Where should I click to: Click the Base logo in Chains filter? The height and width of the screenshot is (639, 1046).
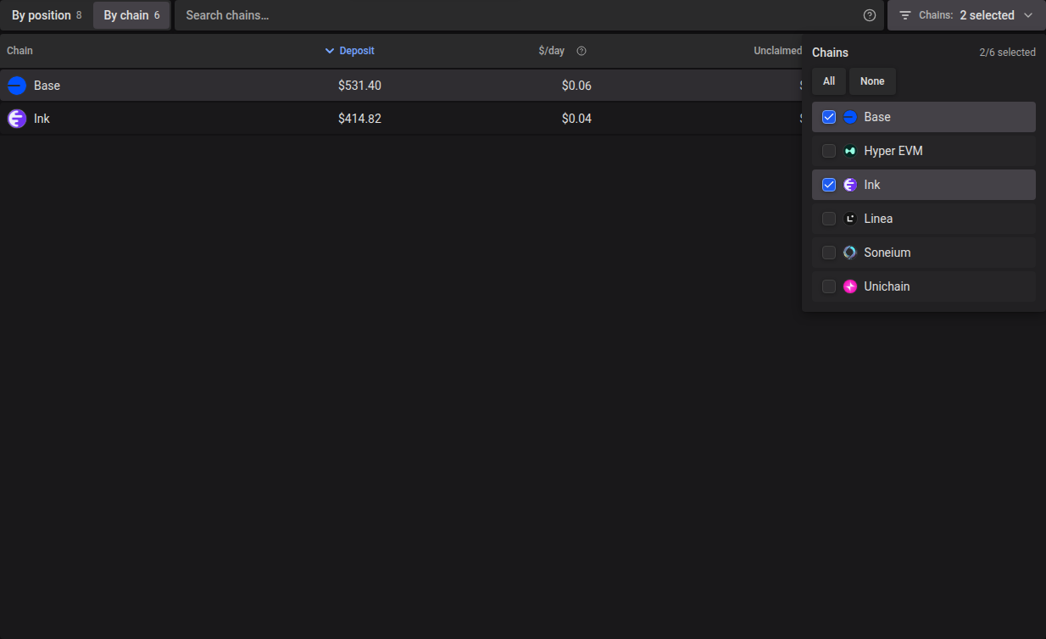coord(850,117)
